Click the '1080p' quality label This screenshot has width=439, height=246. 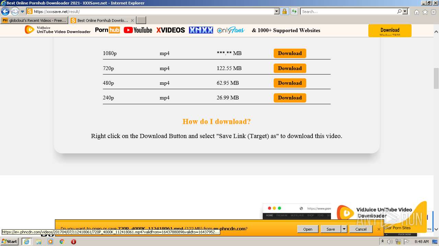coord(110,53)
